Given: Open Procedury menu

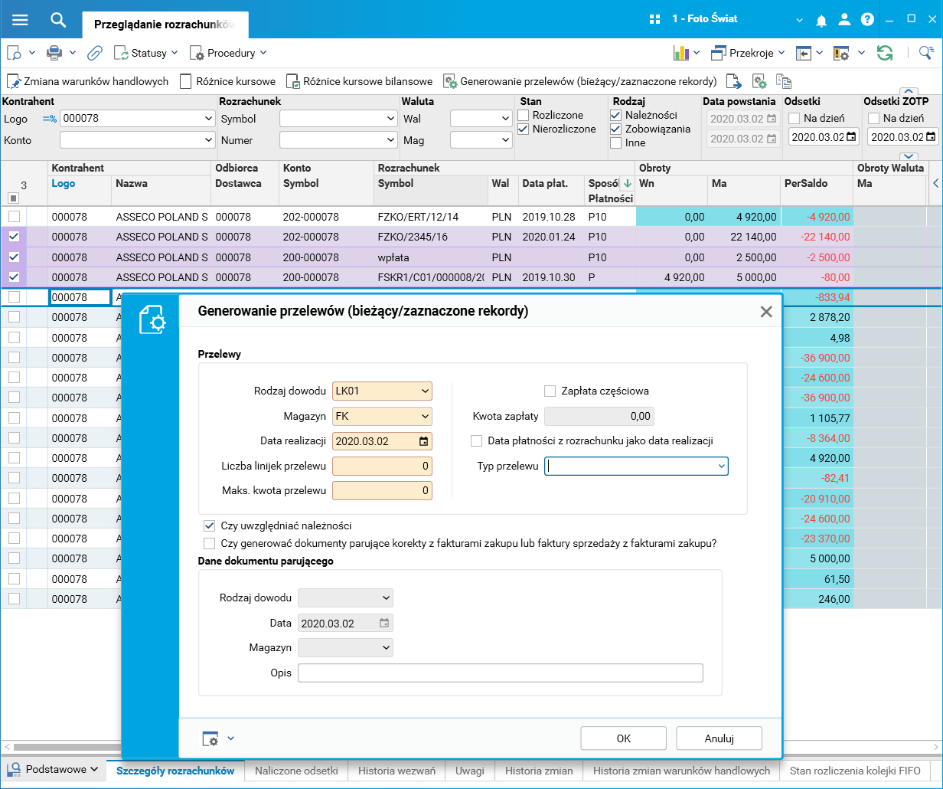Looking at the screenshot, I should tap(228, 53).
